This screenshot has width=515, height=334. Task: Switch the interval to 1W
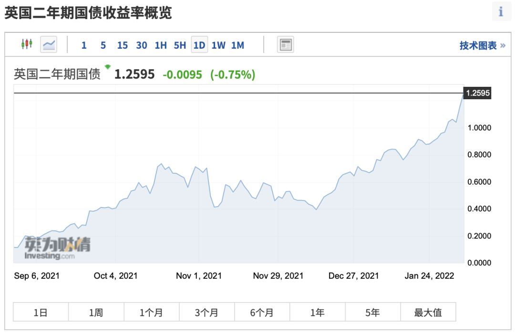click(218, 45)
